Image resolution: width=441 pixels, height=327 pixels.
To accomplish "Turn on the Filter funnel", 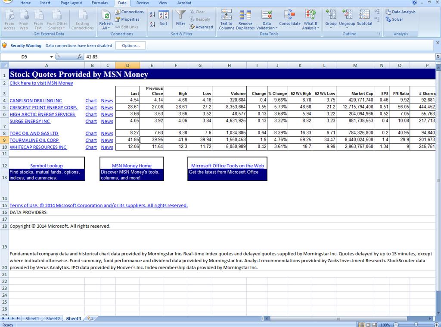I will pos(180,18).
